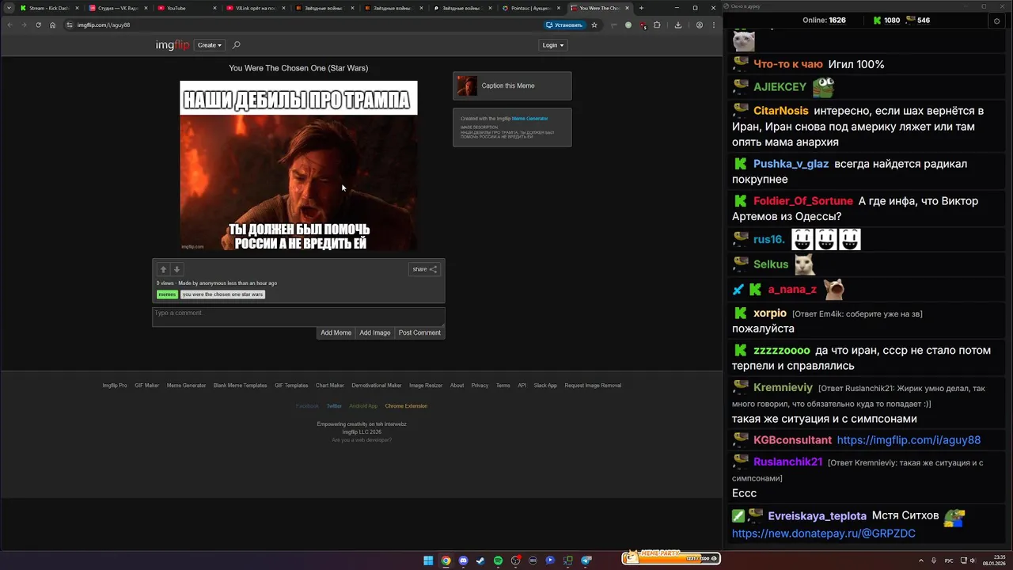Open Steam from the taskbar
The height and width of the screenshot is (570, 1013).
pyautogui.click(x=480, y=560)
